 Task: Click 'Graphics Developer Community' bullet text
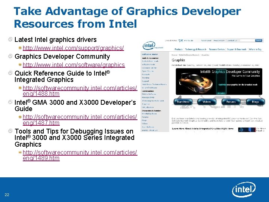62,56
